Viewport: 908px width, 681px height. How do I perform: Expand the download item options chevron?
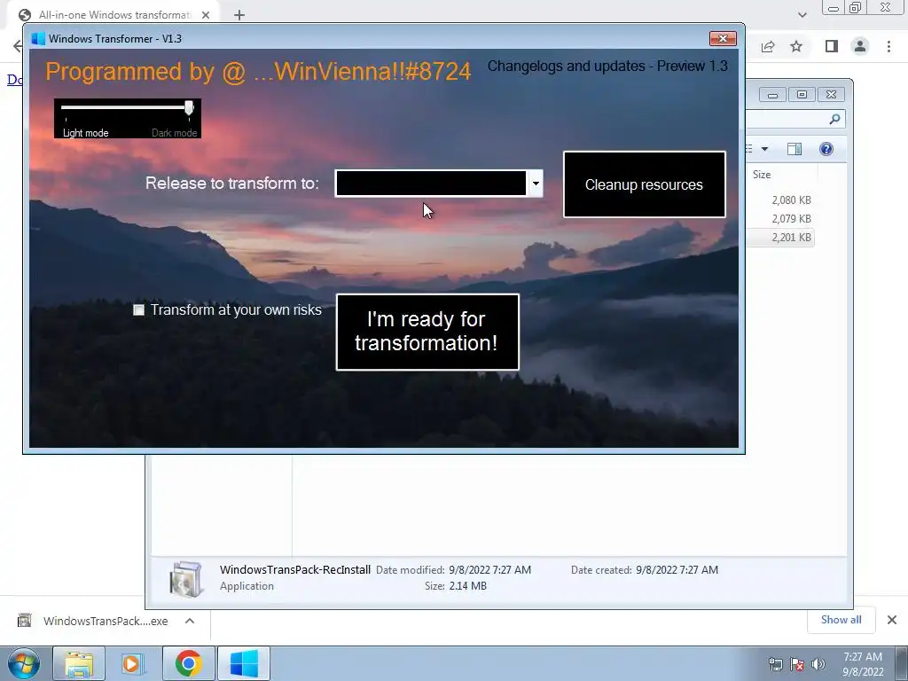tap(190, 621)
